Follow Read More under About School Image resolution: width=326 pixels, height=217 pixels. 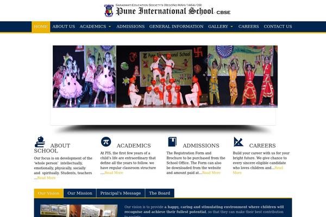[46, 178]
